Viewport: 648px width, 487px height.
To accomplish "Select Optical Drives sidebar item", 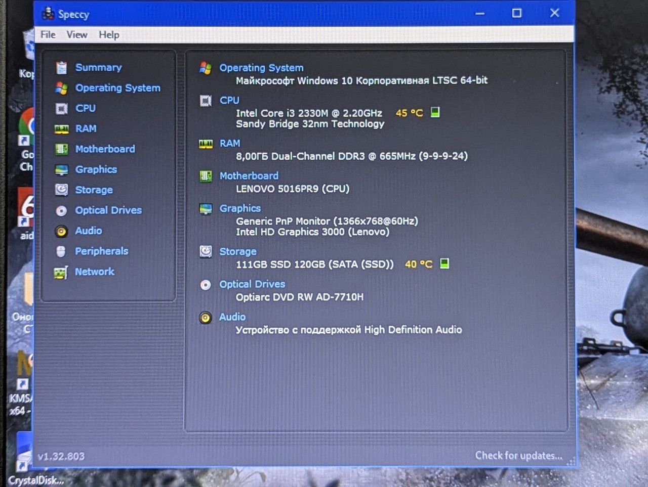I will pyautogui.click(x=108, y=210).
